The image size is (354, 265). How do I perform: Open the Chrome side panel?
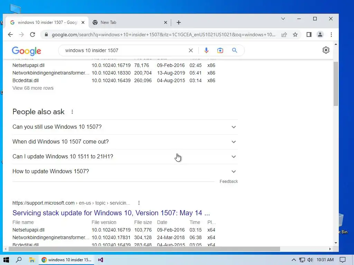tap(309, 35)
